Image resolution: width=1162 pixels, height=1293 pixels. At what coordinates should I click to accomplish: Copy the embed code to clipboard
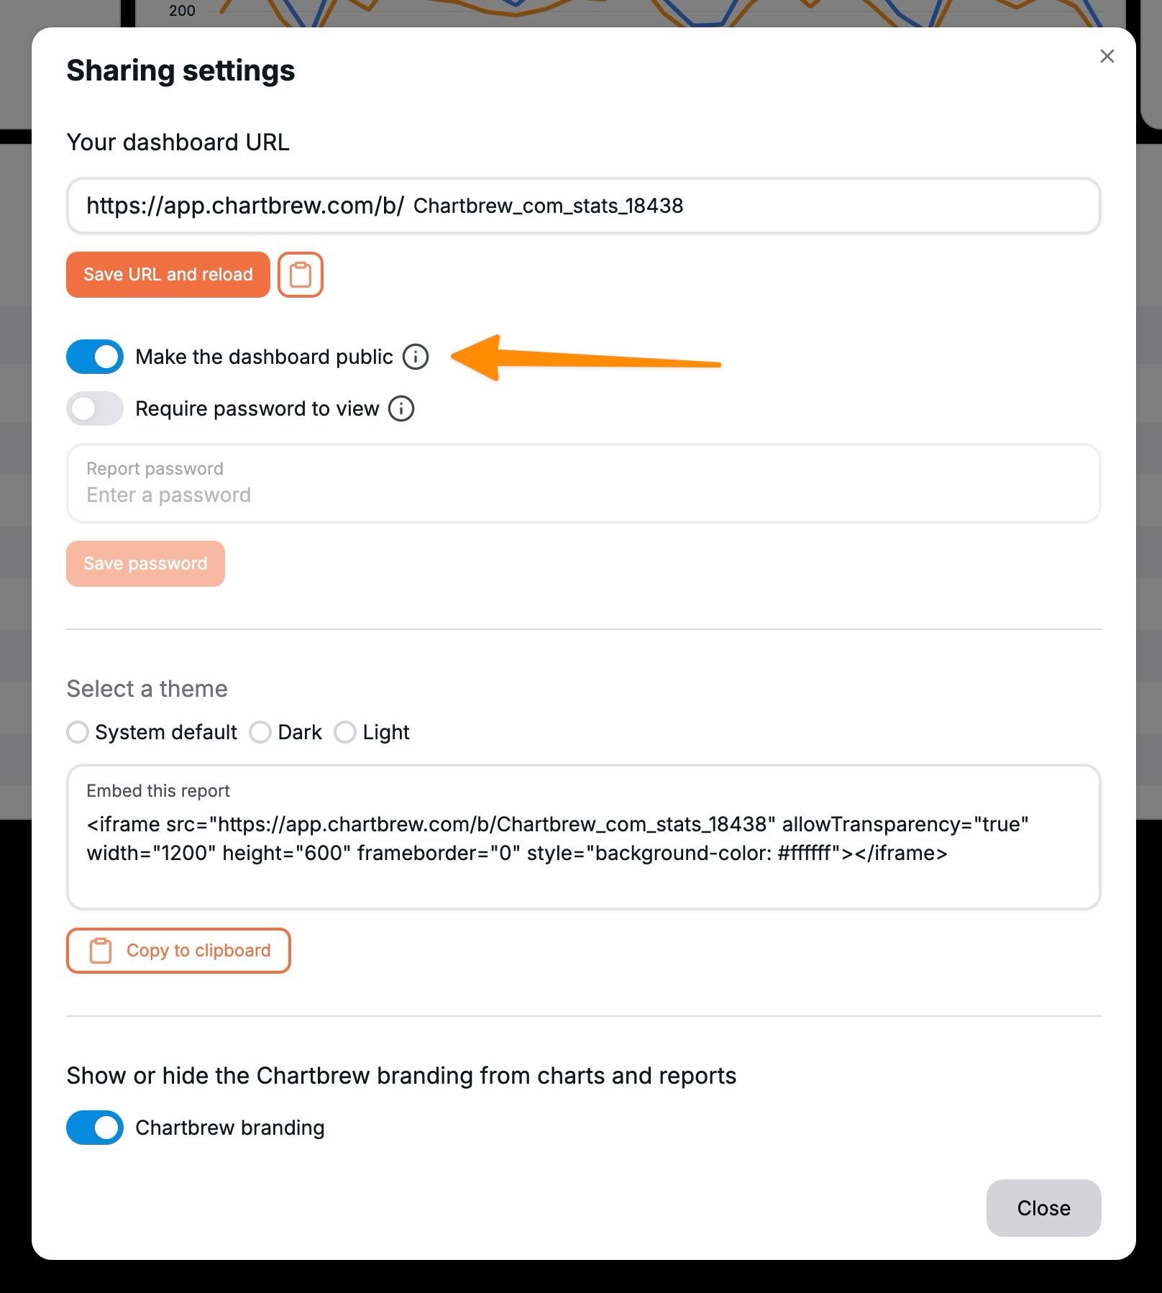178,950
